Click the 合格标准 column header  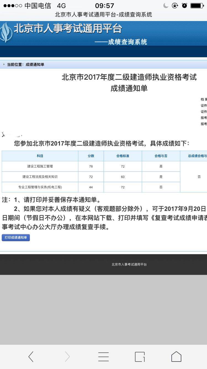[123, 156]
